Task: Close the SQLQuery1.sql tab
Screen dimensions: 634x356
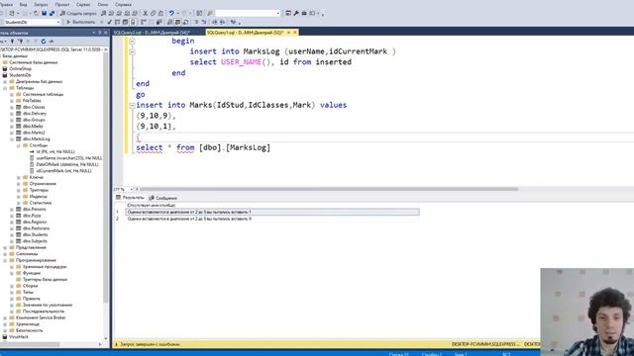Action: click(x=295, y=33)
